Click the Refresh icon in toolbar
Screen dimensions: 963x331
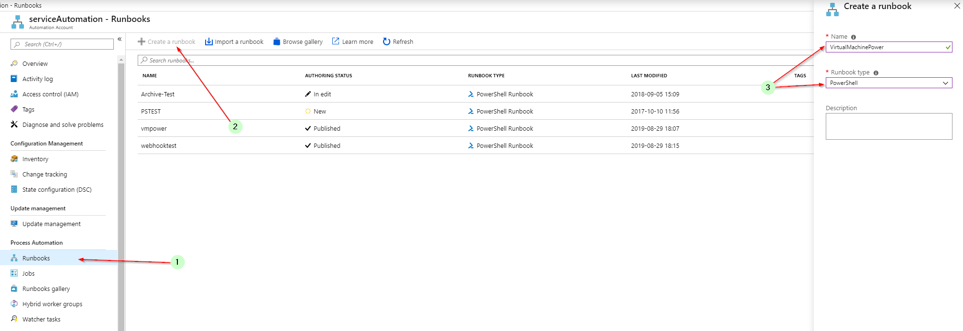point(386,42)
